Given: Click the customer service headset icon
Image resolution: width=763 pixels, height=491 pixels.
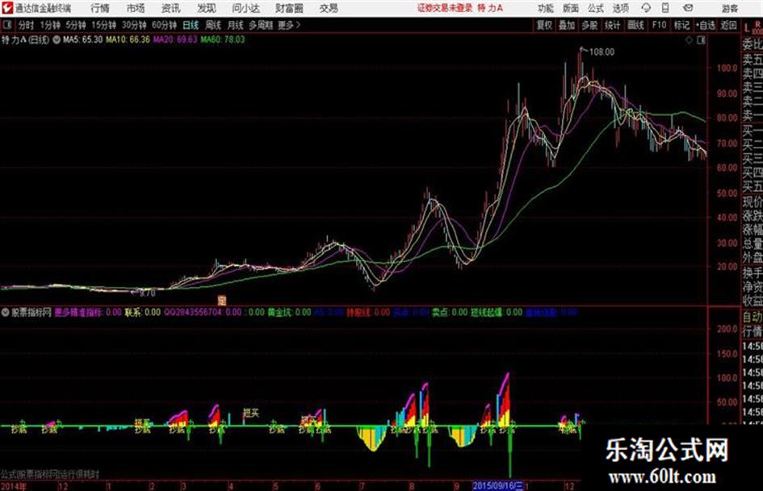Looking at the screenshot, I should tap(646, 8).
